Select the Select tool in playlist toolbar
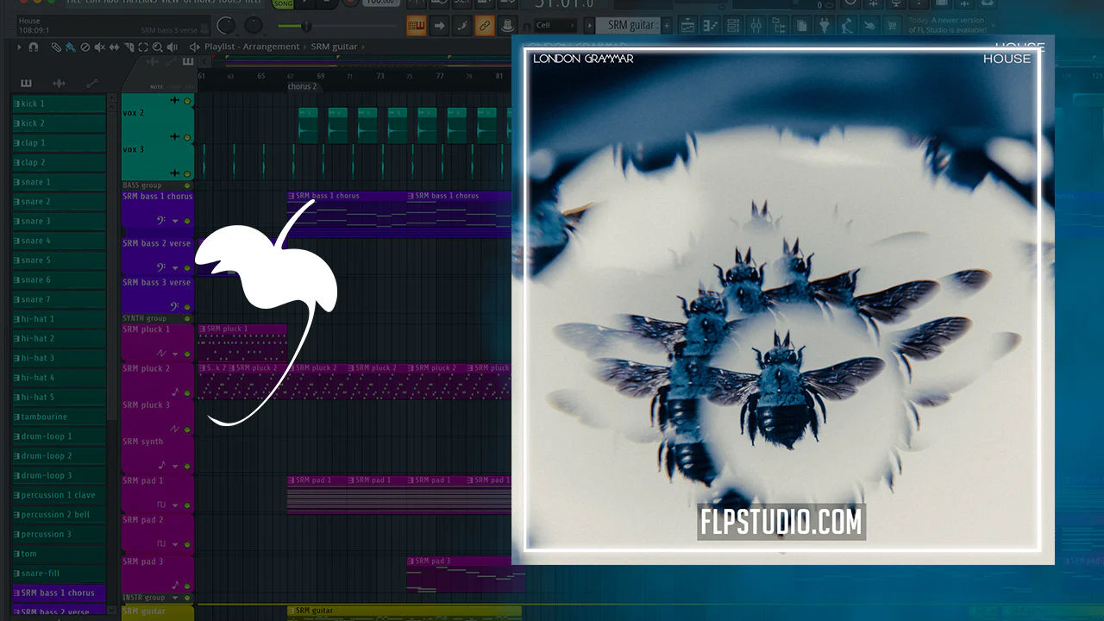The width and height of the screenshot is (1104, 621). click(x=143, y=47)
